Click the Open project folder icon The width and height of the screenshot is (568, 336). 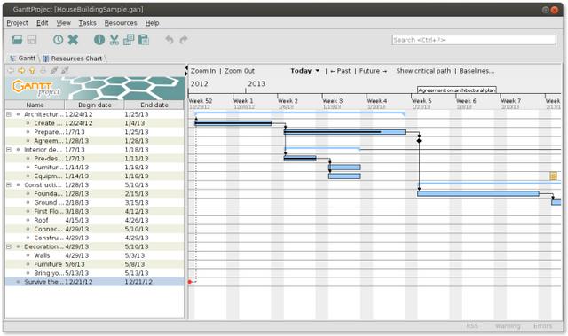tap(17, 40)
